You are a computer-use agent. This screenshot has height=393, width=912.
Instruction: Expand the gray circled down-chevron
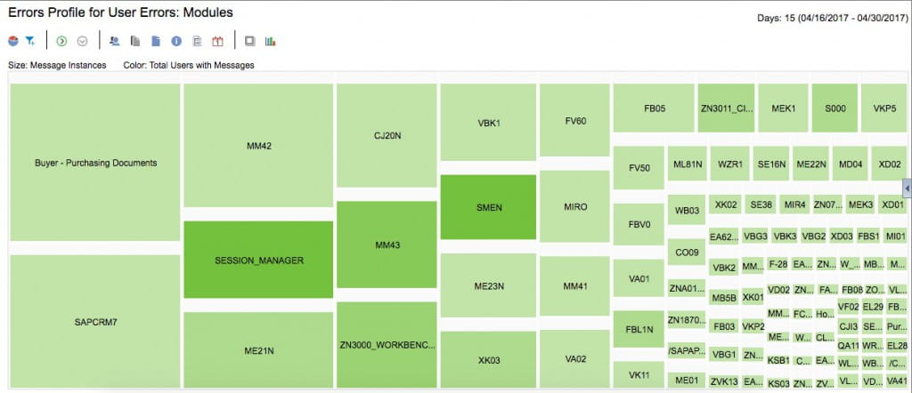pyautogui.click(x=83, y=41)
